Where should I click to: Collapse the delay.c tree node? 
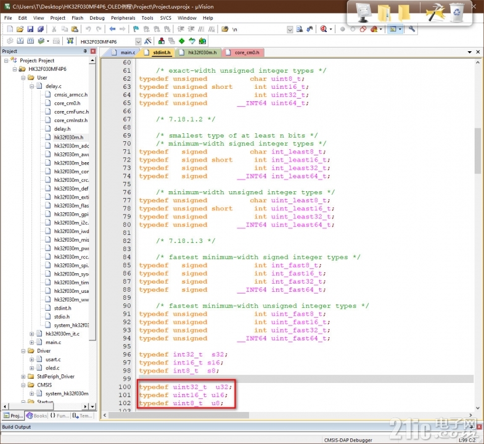click(31, 86)
